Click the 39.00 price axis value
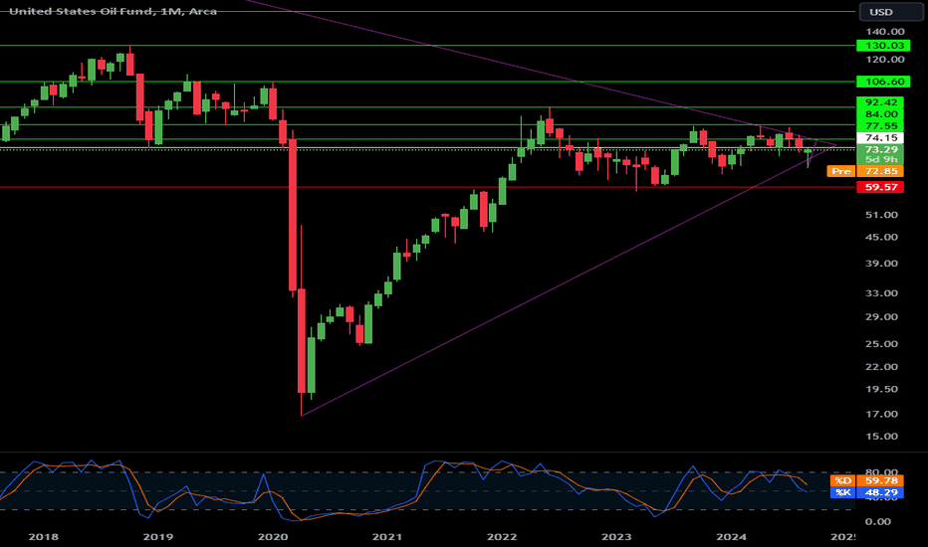928x547 pixels. (x=881, y=264)
